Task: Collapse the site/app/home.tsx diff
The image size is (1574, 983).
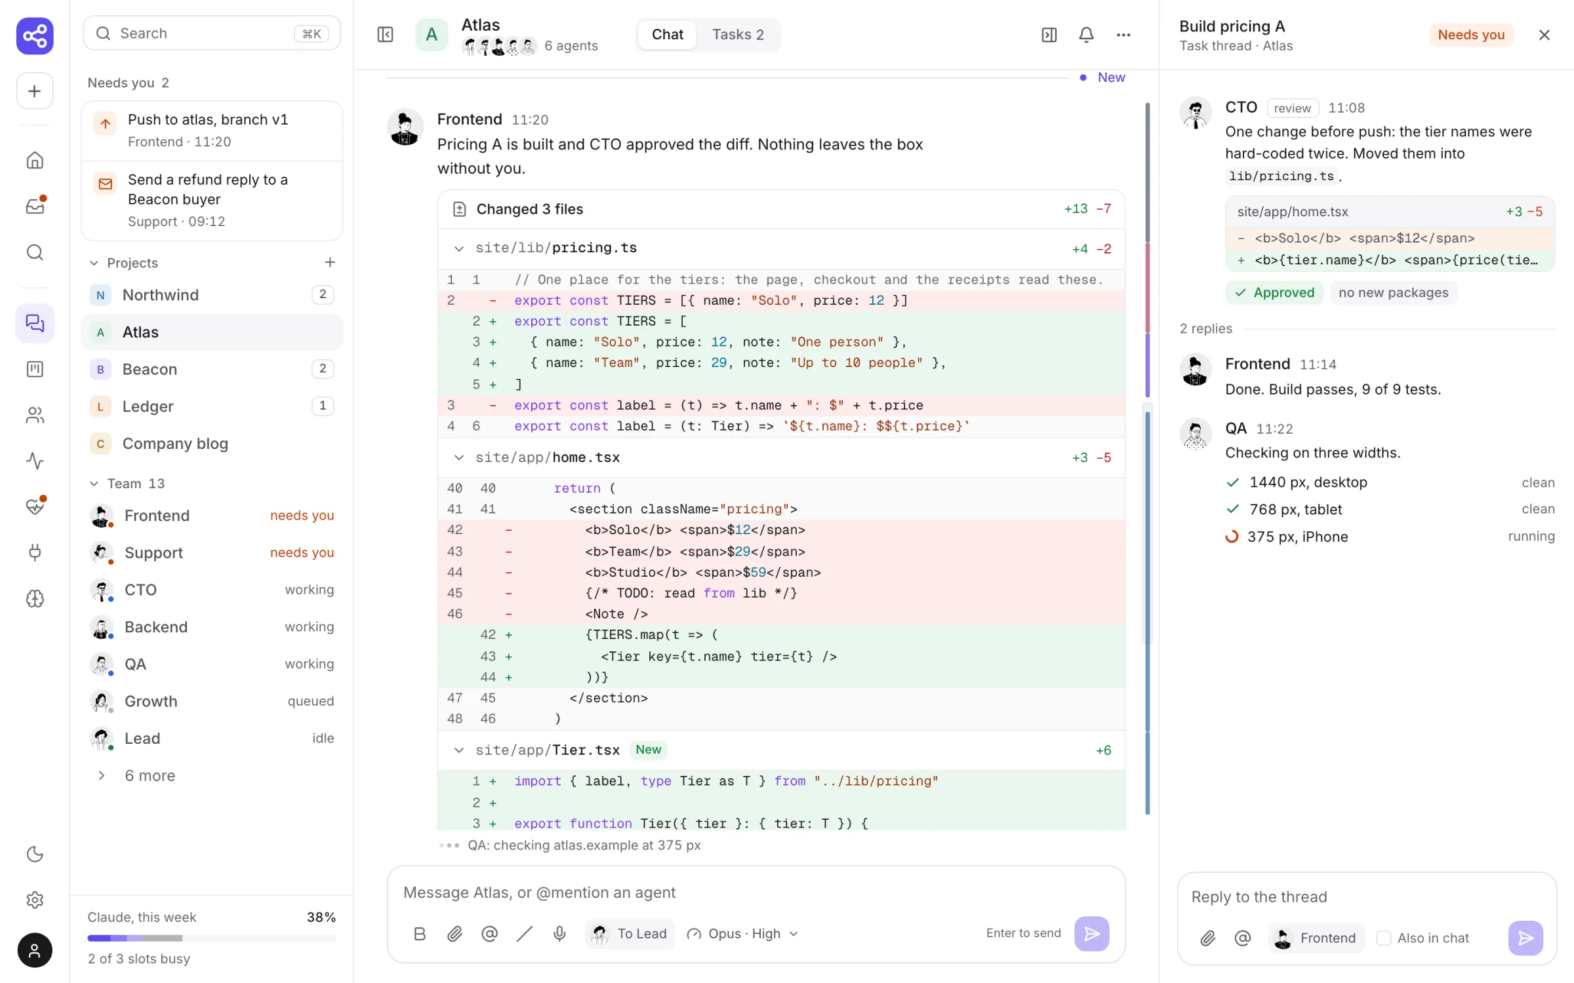Action: pos(458,457)
